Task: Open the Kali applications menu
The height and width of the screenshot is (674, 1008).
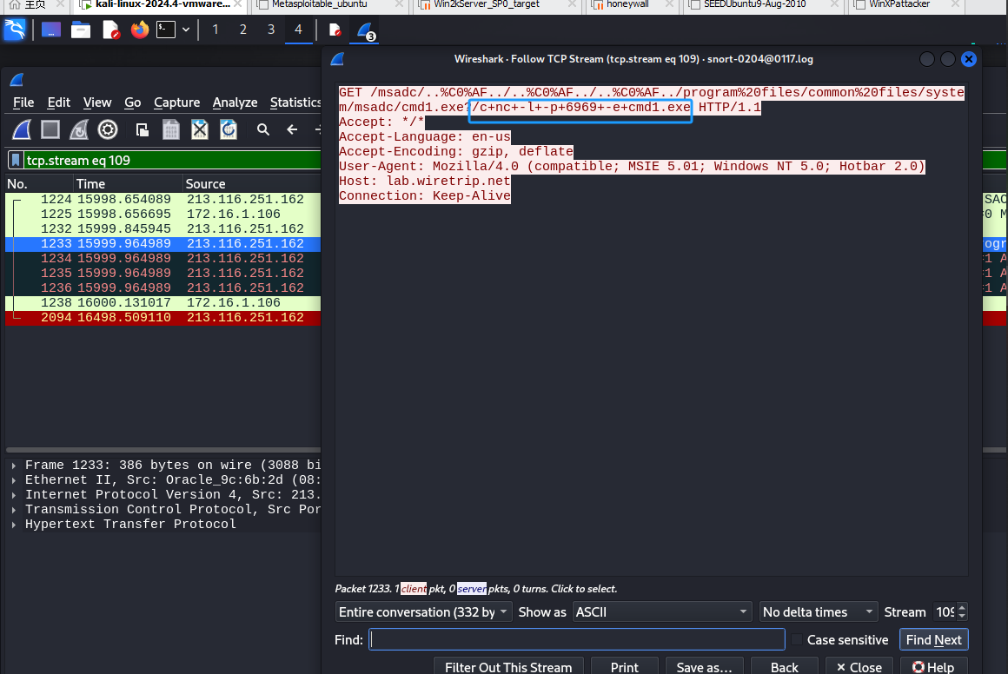Action: pyautogui.click(x=15, y=30)
